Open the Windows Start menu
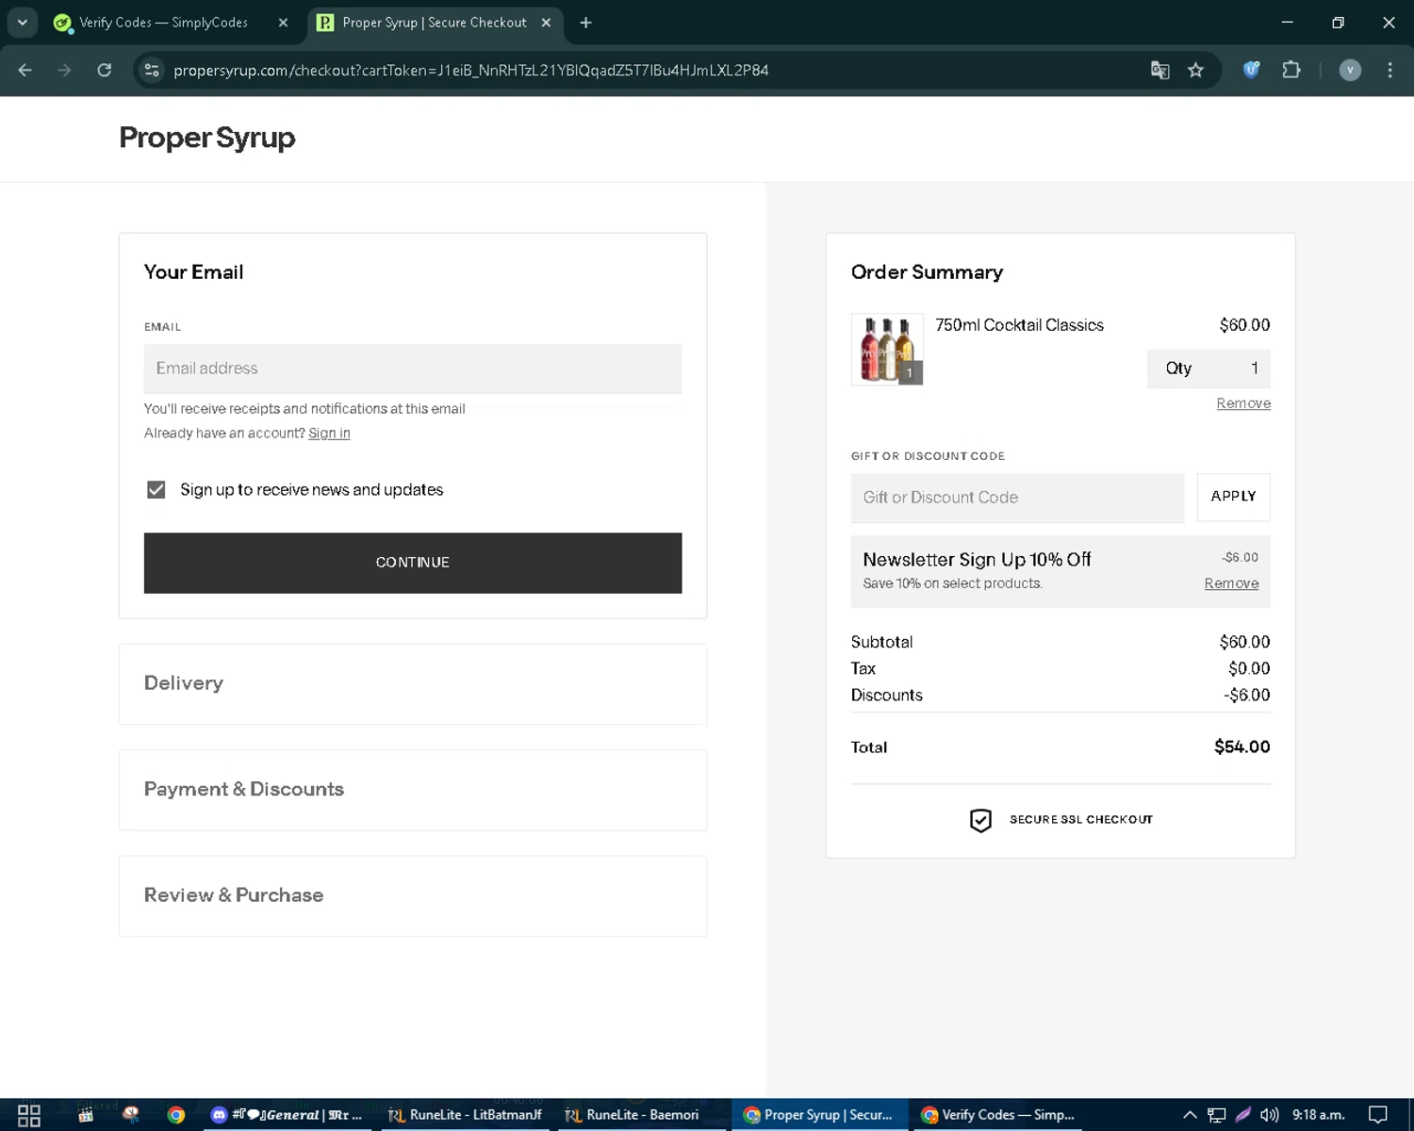The width and height of the screenshot is (1414, 1131). pyautogui.click(x=29, y=1115)
